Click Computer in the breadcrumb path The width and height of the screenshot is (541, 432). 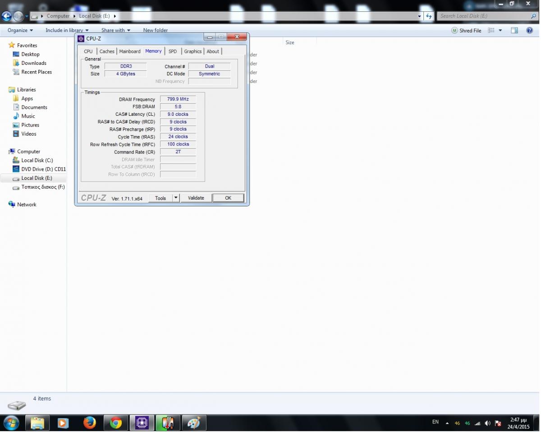tap(58, 16)
